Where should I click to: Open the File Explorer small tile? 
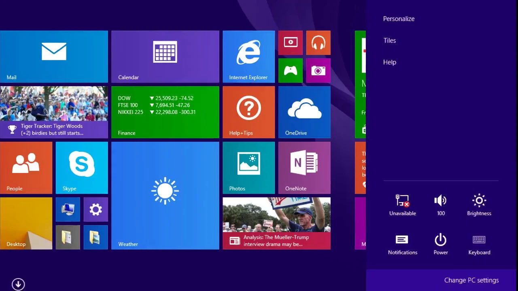pos(96,237)
